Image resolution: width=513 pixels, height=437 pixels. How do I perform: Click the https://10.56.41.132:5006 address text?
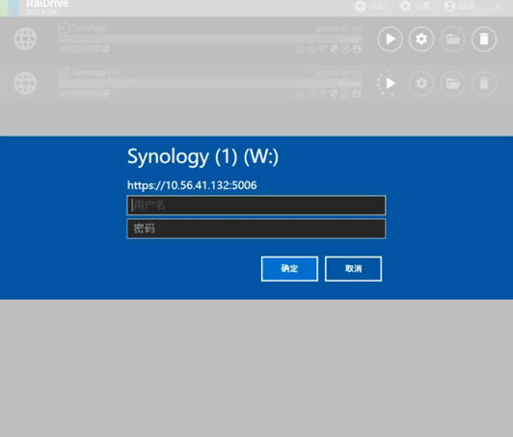pyautogui.click(x=192, y=185)
